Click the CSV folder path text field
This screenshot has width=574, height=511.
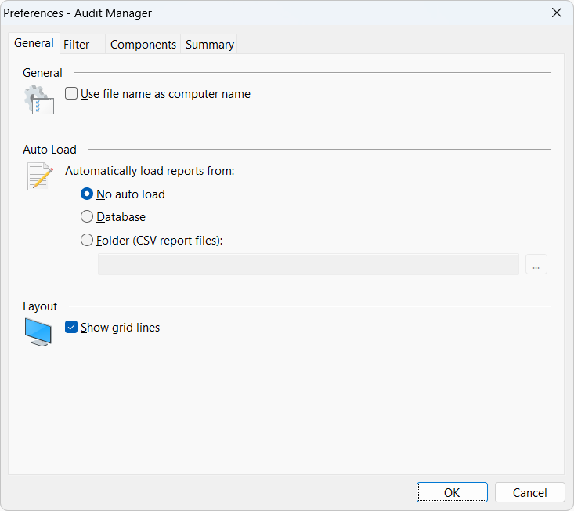(x=308, y=265)
